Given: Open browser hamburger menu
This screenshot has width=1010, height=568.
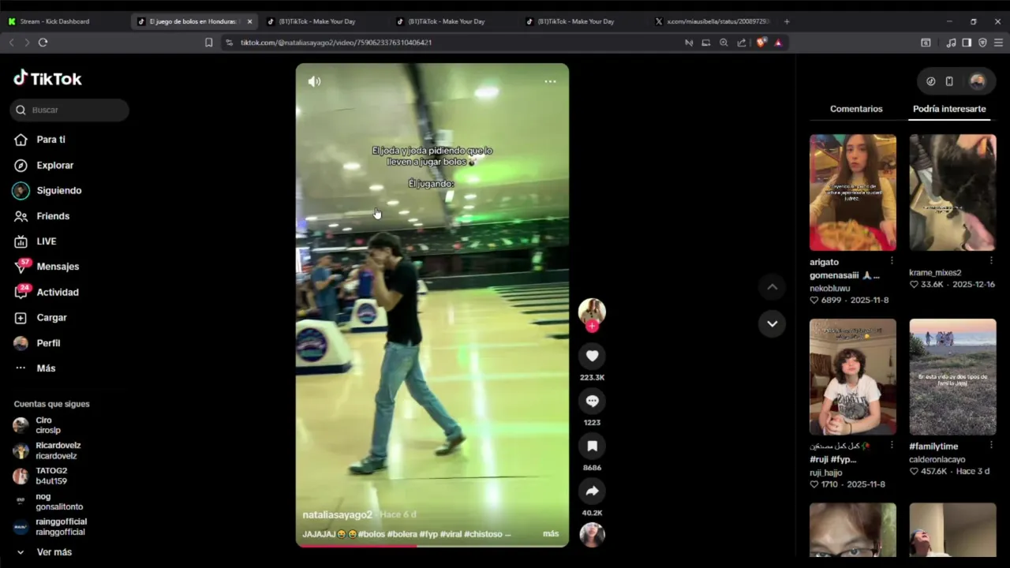Looking at the screenshot, I should click(x=998, y=43).
